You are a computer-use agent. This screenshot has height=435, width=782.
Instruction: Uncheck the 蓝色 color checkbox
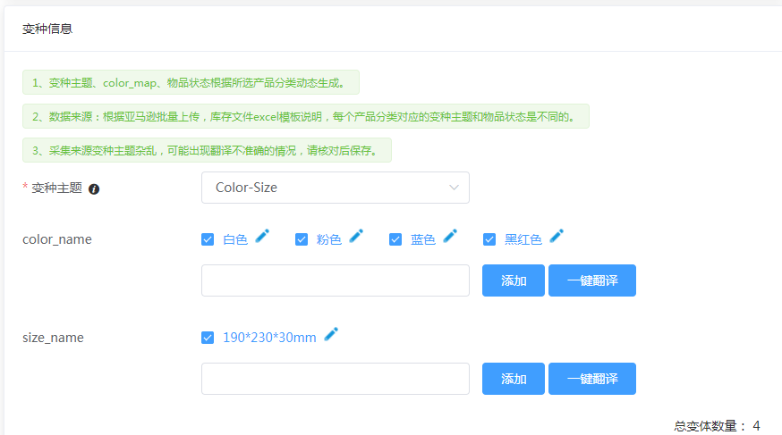tap(395, 239)
